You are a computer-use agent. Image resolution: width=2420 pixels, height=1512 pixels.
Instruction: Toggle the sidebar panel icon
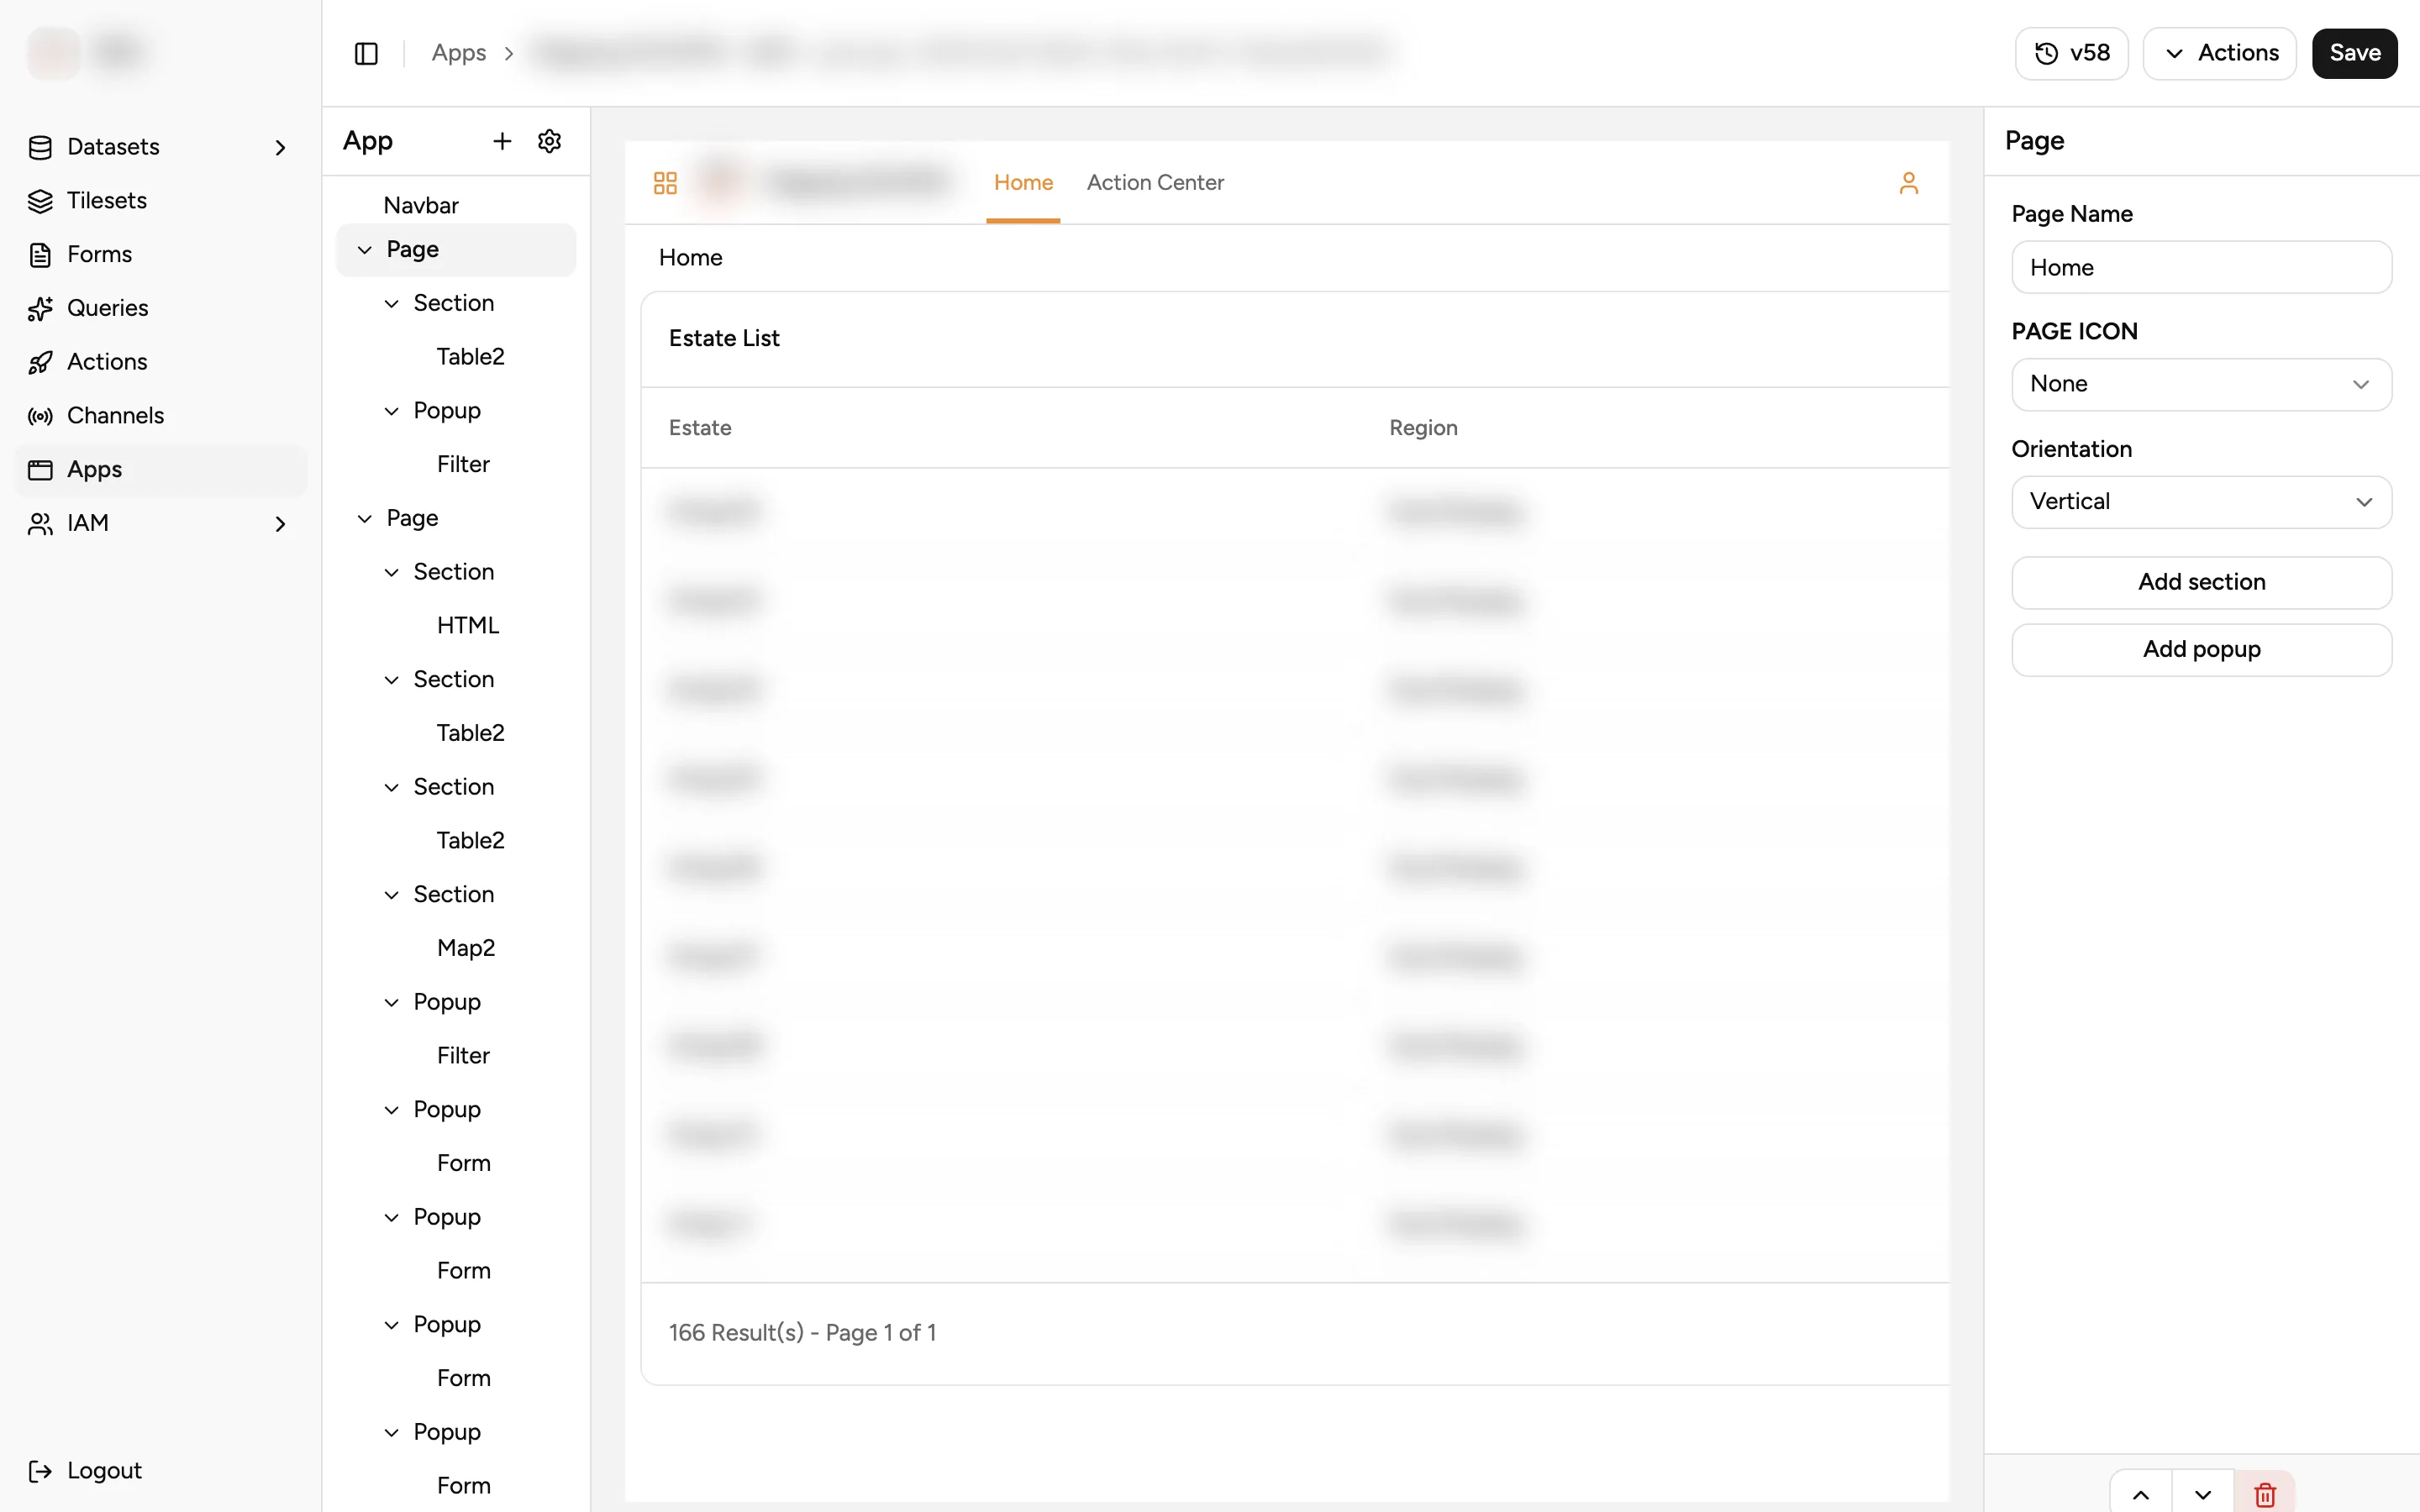pos(366,53)
